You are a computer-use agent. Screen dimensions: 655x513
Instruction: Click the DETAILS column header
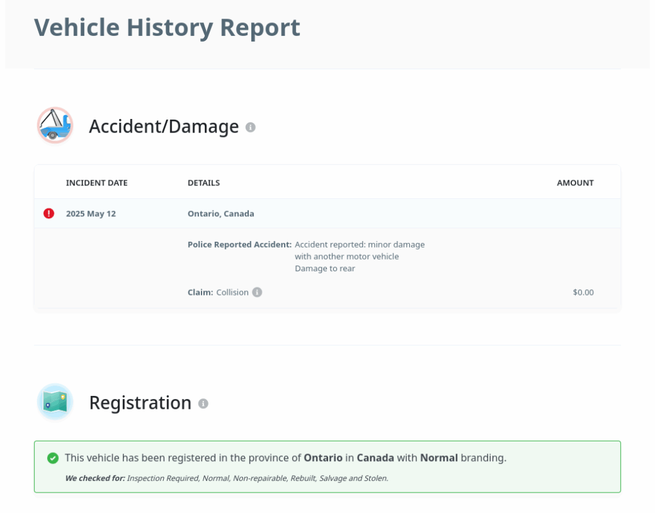[x=203, y=183]
